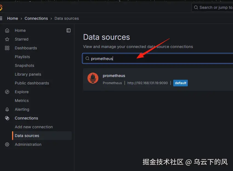Navigate to Data sources breadcrumb
The image size is (233, 171).
tap(66, 18)
